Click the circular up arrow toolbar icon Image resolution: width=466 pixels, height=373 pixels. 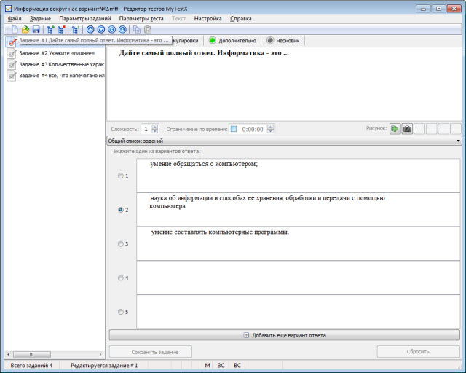[x=90, y=30]
